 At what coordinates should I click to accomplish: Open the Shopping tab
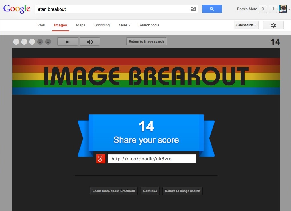click(102, 25)
